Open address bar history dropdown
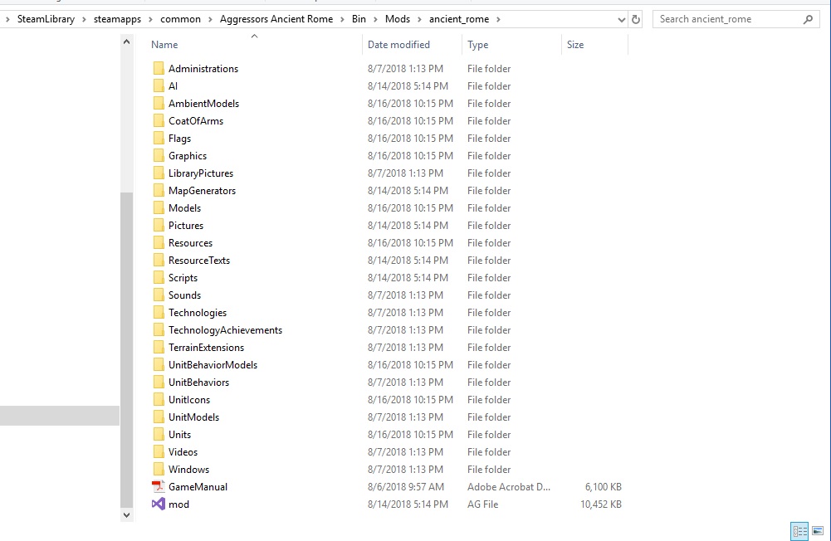The height and width of the screenshot is (541, 831). pyautogui.click(x=621, y=20)
